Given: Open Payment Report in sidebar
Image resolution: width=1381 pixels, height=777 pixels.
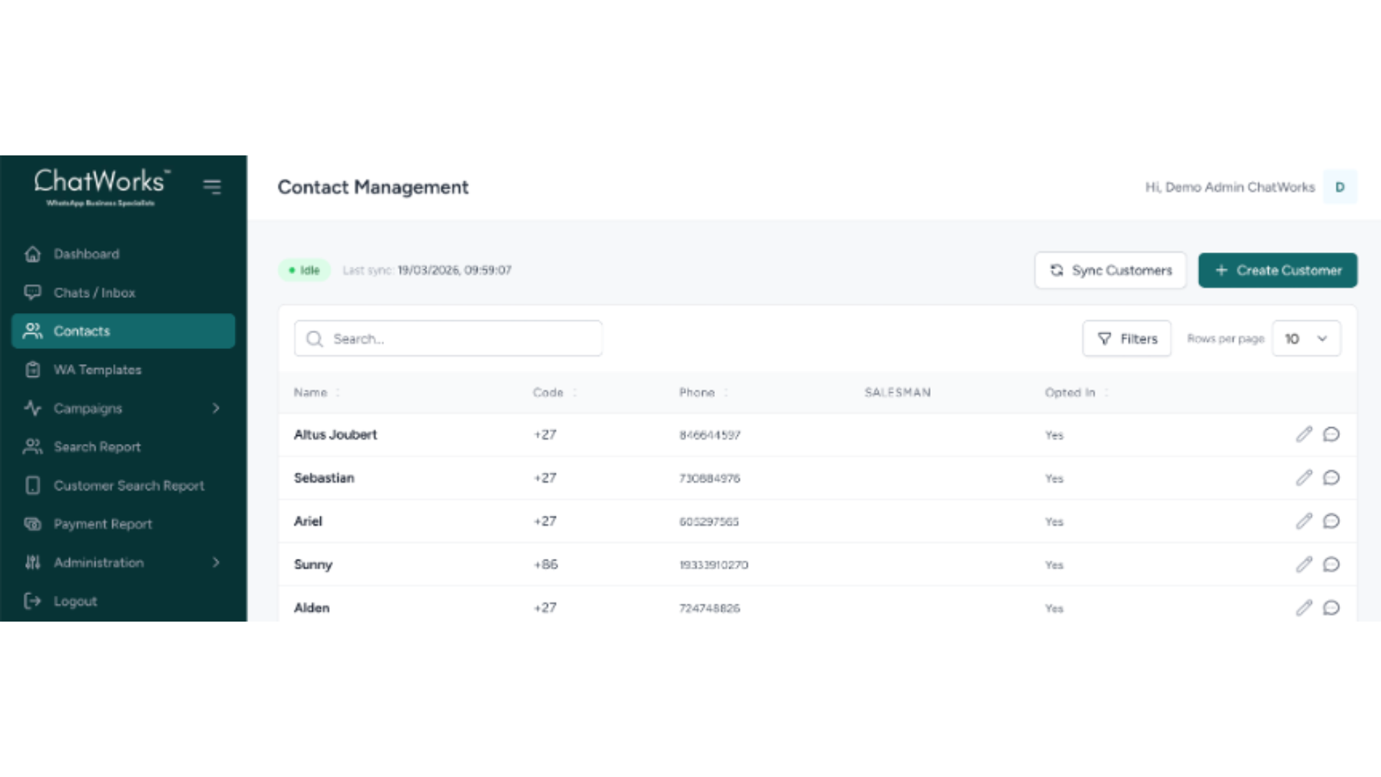Looking at the screenshot, I should click(124, 524).
